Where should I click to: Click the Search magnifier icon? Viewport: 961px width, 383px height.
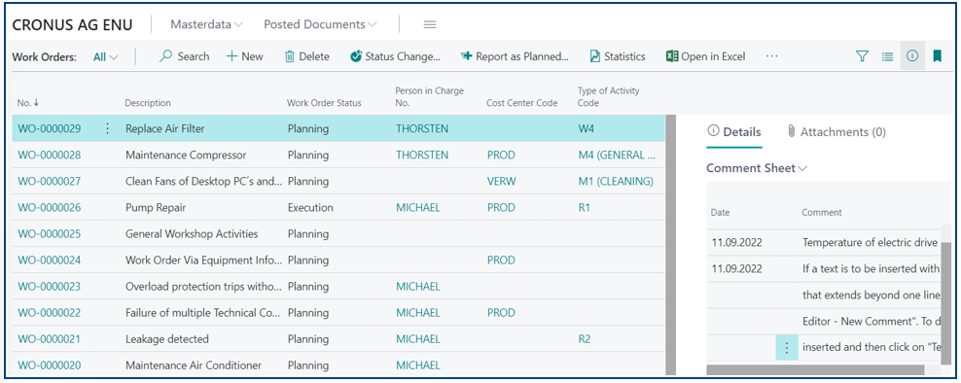[165, 56]
